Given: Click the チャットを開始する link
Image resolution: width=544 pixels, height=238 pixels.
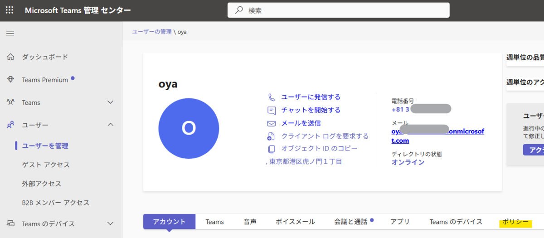Looking at the screenshot, I should click(311, 110).
